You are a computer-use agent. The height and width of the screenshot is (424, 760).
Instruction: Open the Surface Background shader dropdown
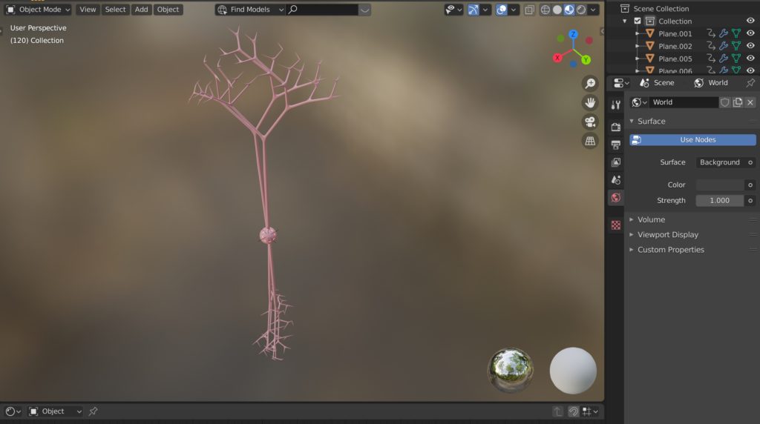point(720,162)
